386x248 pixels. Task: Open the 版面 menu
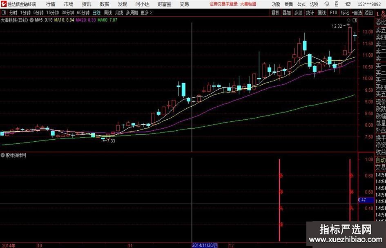pos(289,4)
